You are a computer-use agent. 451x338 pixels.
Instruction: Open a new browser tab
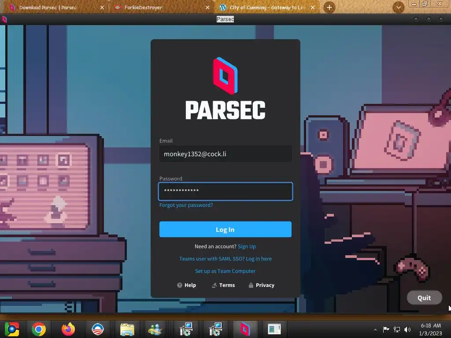tap(329, 7)
